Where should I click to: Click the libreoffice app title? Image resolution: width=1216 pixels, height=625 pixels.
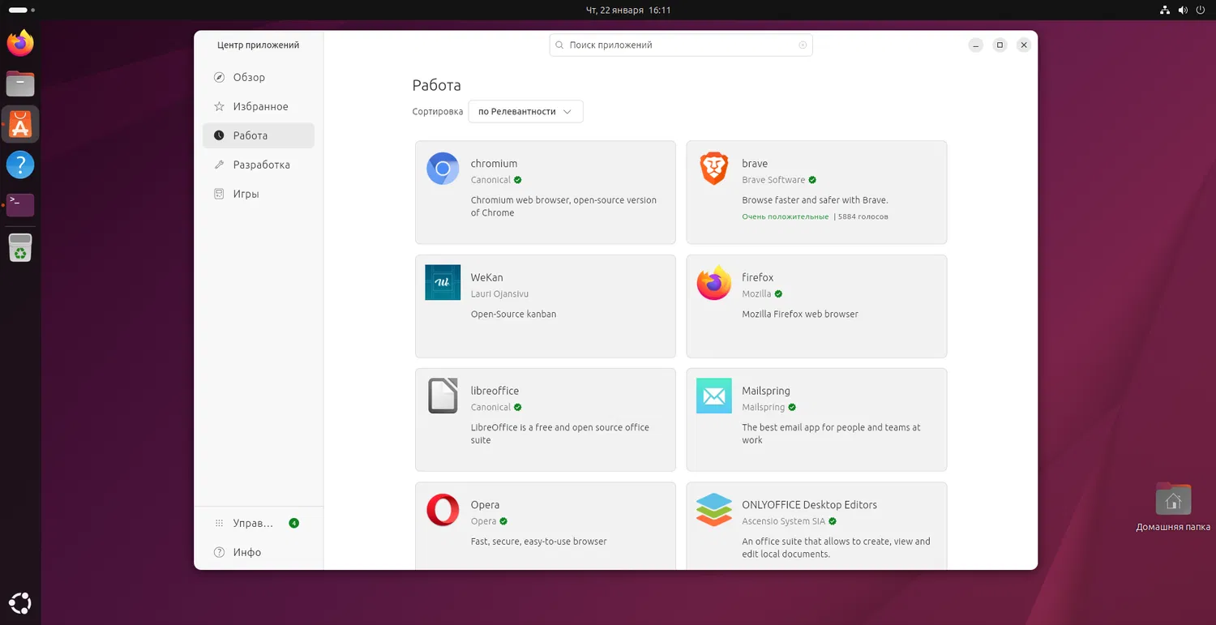(x=495, y=391)
